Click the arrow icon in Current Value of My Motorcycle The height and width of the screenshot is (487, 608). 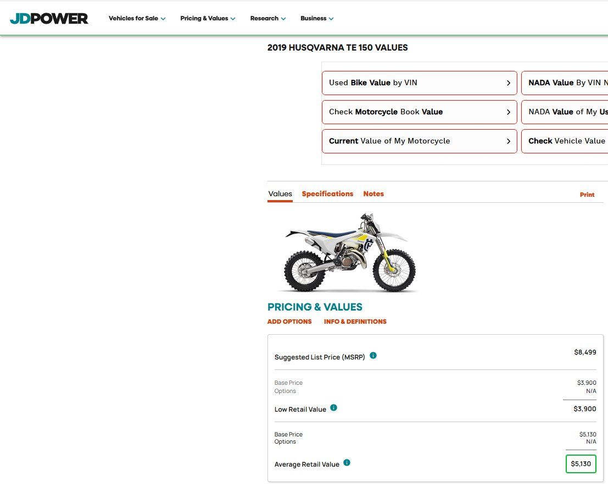[x=509, y=141]
